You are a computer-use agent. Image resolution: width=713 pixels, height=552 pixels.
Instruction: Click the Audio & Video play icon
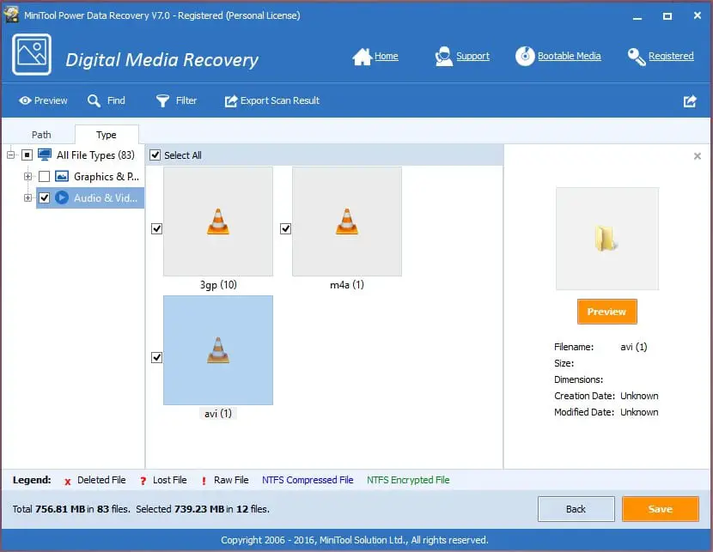tap(62, 197)
